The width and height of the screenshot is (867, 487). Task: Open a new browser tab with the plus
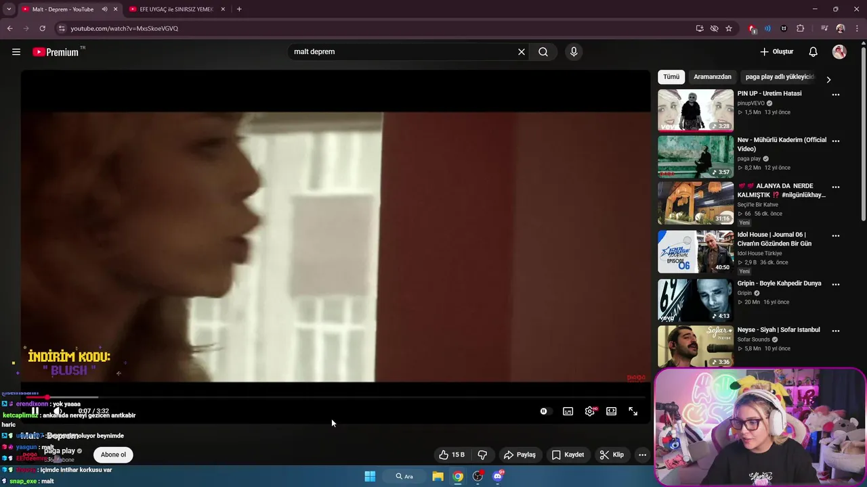(239, 9)
